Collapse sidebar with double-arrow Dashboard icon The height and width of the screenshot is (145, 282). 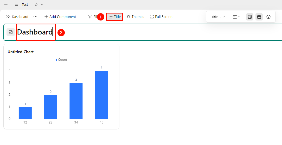coord(8,17)
